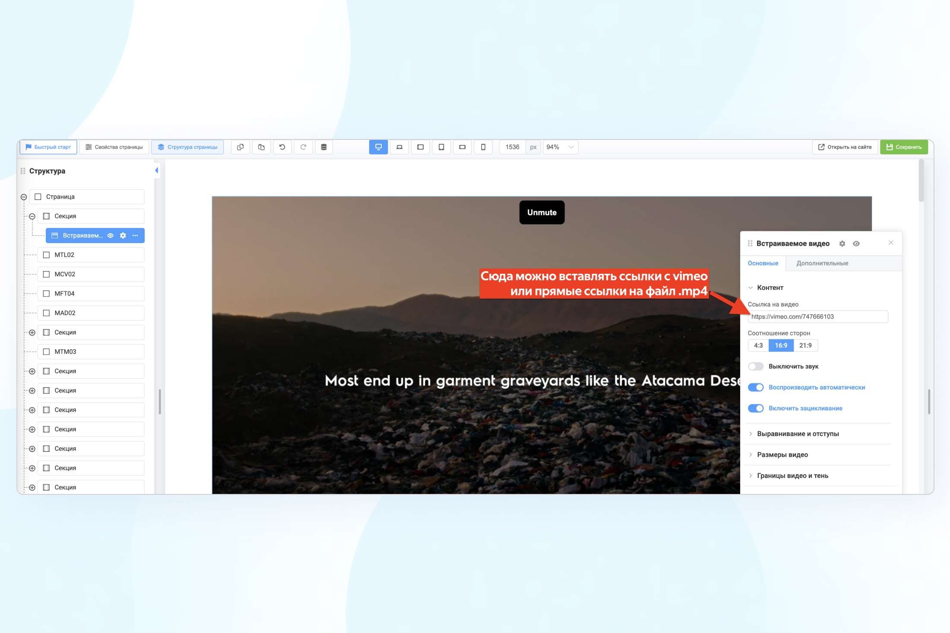Viewport: 950px width, 633px height.
Task: Select portrait tablet preview mode
Action: pyautogui.click(x=441, y=147)
